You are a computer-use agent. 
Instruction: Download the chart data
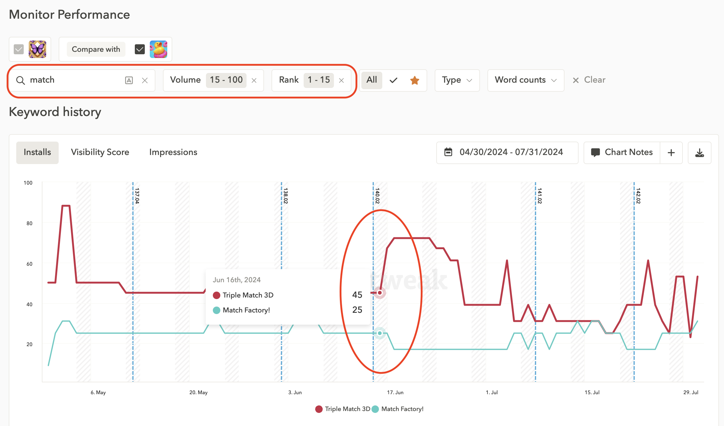[700, 152]
